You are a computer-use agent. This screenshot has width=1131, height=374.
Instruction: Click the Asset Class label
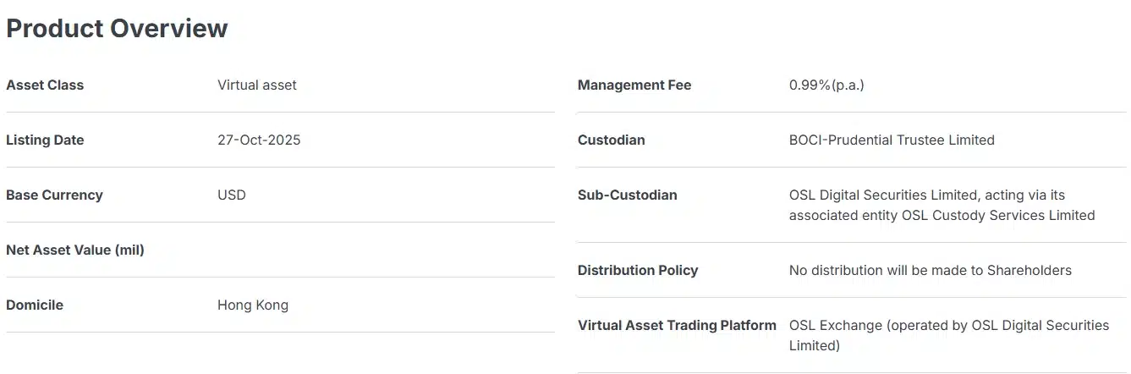coord(45,85)
